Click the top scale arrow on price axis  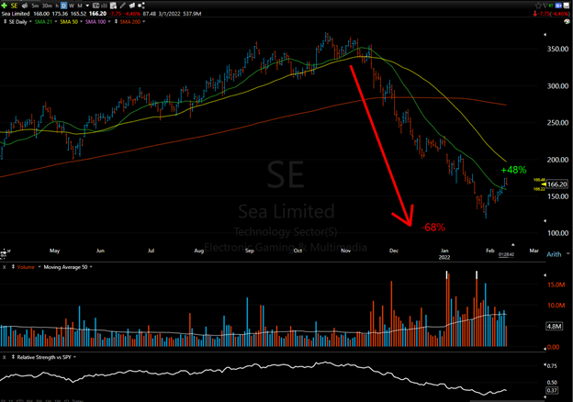click(545, 35)
